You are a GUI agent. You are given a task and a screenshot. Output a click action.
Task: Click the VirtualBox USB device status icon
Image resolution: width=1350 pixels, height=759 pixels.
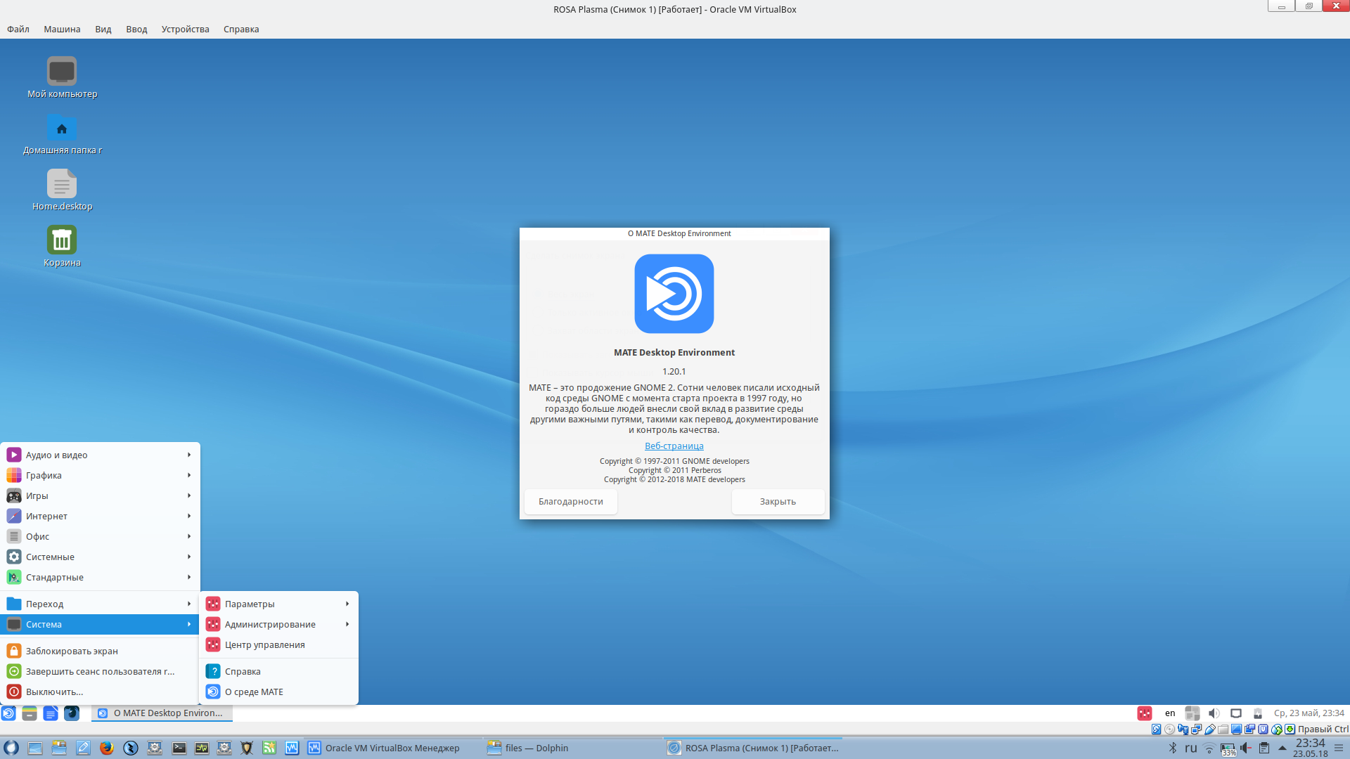(1210, 729)
